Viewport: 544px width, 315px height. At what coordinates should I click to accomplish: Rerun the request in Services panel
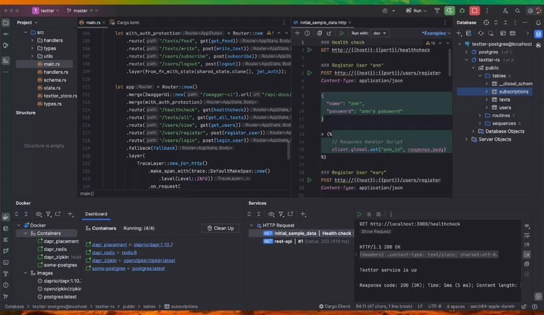(359, 214)
